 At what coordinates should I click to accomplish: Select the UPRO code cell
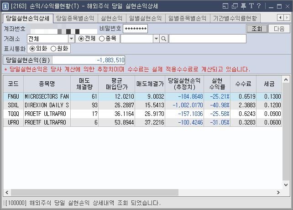[13, 123]
